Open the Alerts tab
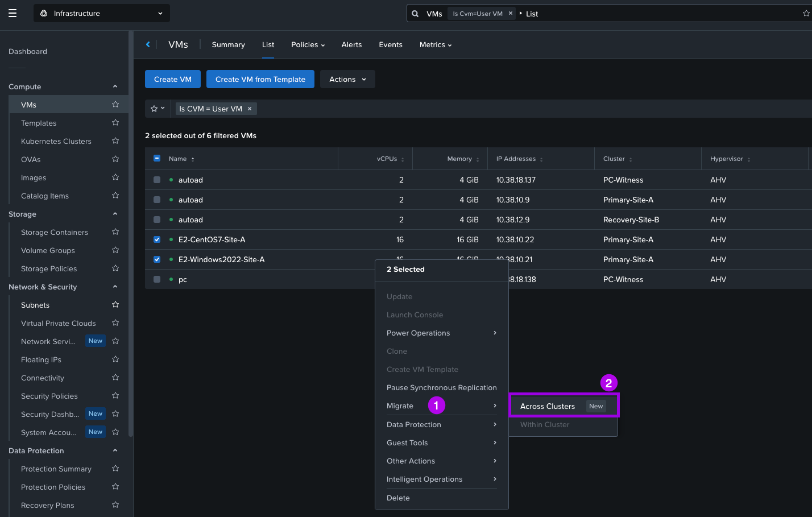Screen dimensions: 812x517 pos(351,44)
